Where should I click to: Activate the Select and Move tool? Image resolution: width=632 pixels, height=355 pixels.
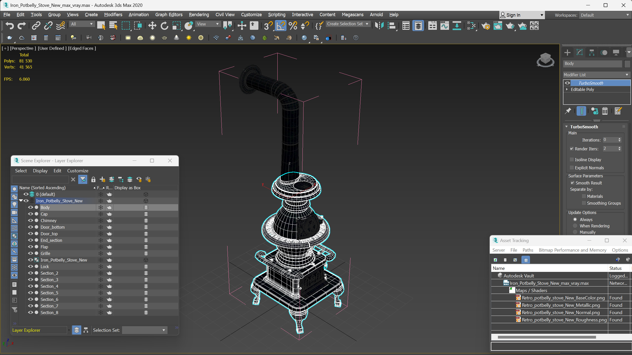(x=152, y=26)
